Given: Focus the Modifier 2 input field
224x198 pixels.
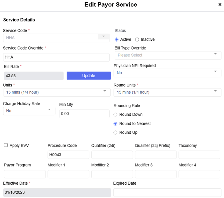Looking at the screenshot, I should 112,174.
